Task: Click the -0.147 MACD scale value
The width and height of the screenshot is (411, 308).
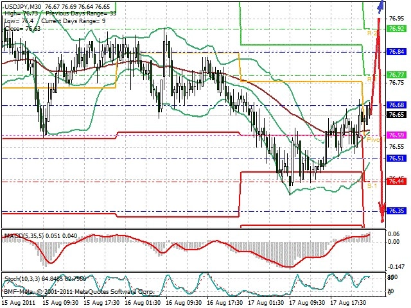Action: [x=398, y=266]
